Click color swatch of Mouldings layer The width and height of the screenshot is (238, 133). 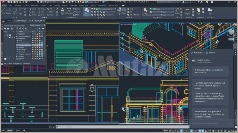click(x=42, y=50)
